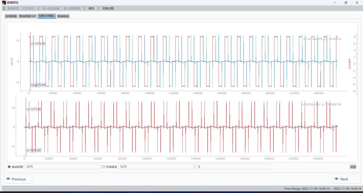Open a project with 打开项目
363x193 pixels.
point(28,8)
